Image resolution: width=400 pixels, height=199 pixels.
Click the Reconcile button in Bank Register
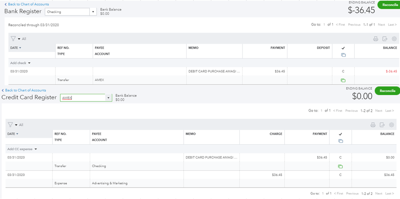tap(388, 5)
